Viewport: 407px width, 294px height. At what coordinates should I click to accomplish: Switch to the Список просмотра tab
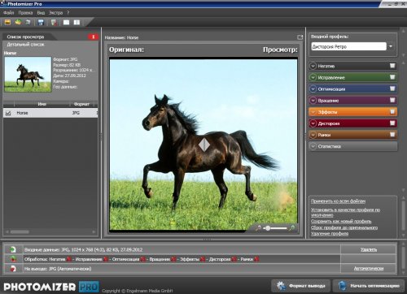[25, 37]
